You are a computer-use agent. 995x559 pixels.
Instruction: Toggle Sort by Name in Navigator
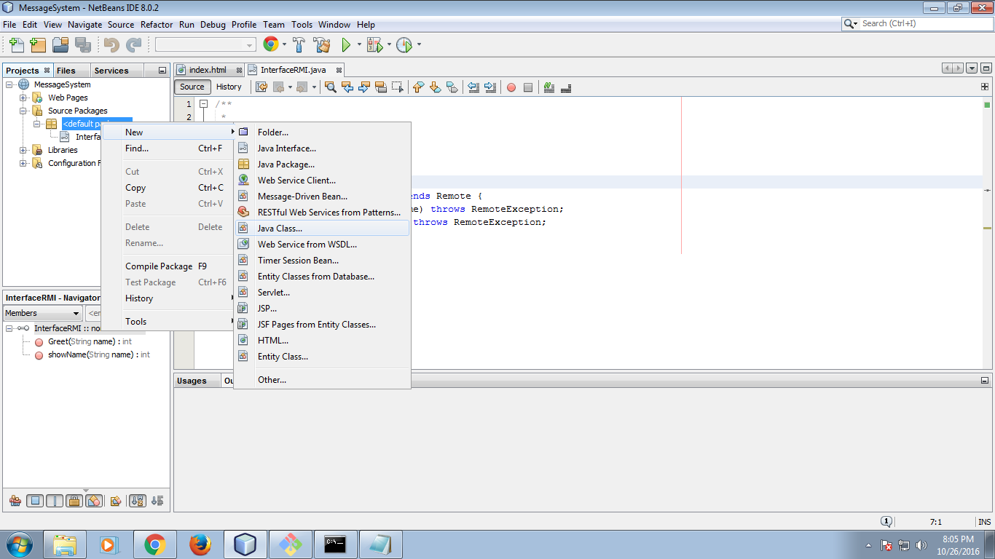point(136,501)
